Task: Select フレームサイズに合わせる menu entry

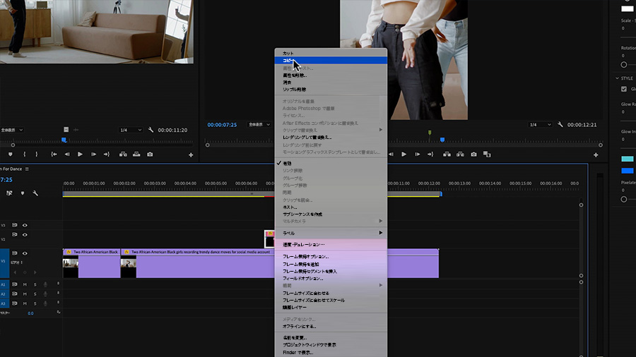Action: [x=331, y=293]
